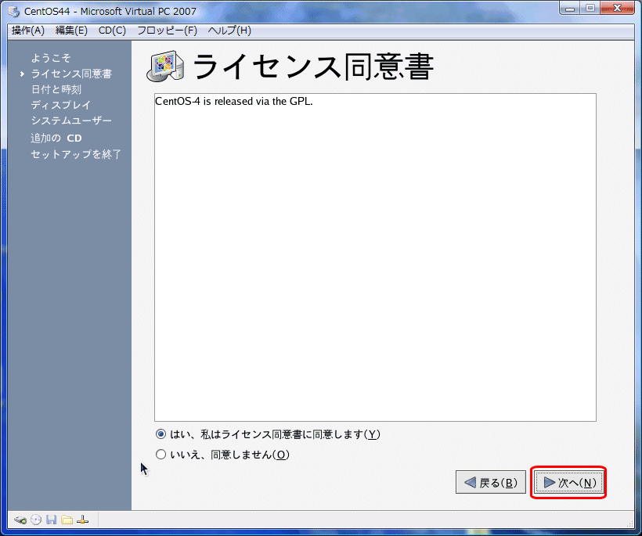Image resolution: width=642 pixels, height=536 pixels.
Task: Select セットアップを終了 in the sidebar
Action: pos(76,154)
